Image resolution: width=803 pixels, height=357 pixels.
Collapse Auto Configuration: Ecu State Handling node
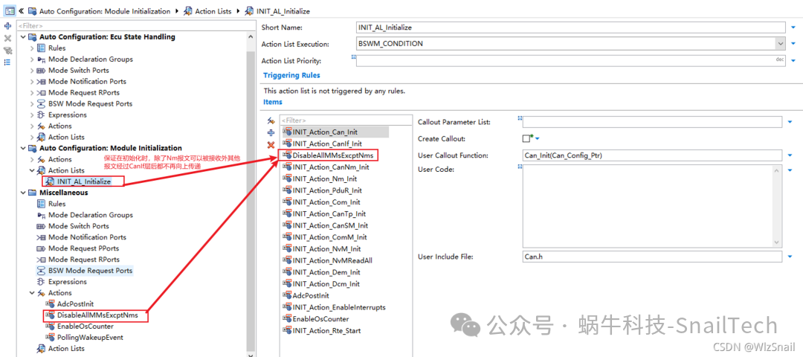22,37
